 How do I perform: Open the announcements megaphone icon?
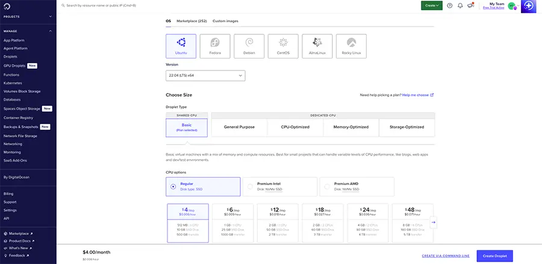coord(470,5)
